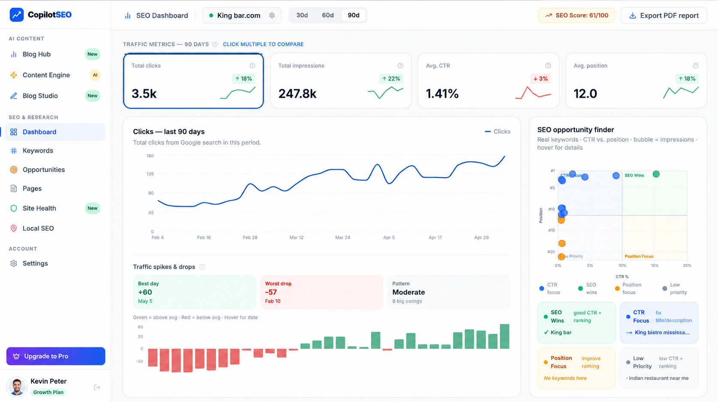Open Blog Hub in the sidebar

pos(55,54)
